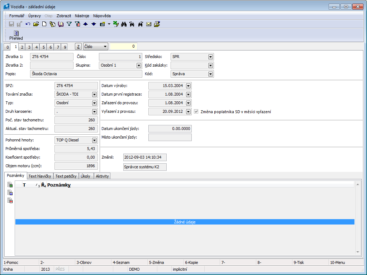Click the filter funnel toolbar icon
367x275 pixels.
coord(69,24)
